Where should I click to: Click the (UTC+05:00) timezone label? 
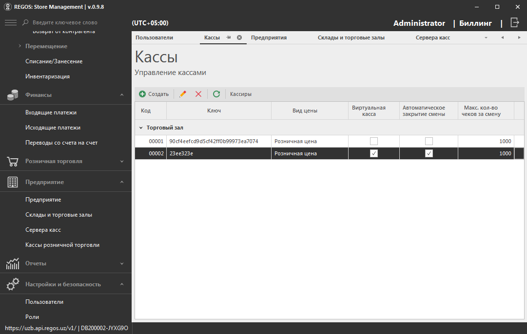pyautogui.click(x=150, y=23)
